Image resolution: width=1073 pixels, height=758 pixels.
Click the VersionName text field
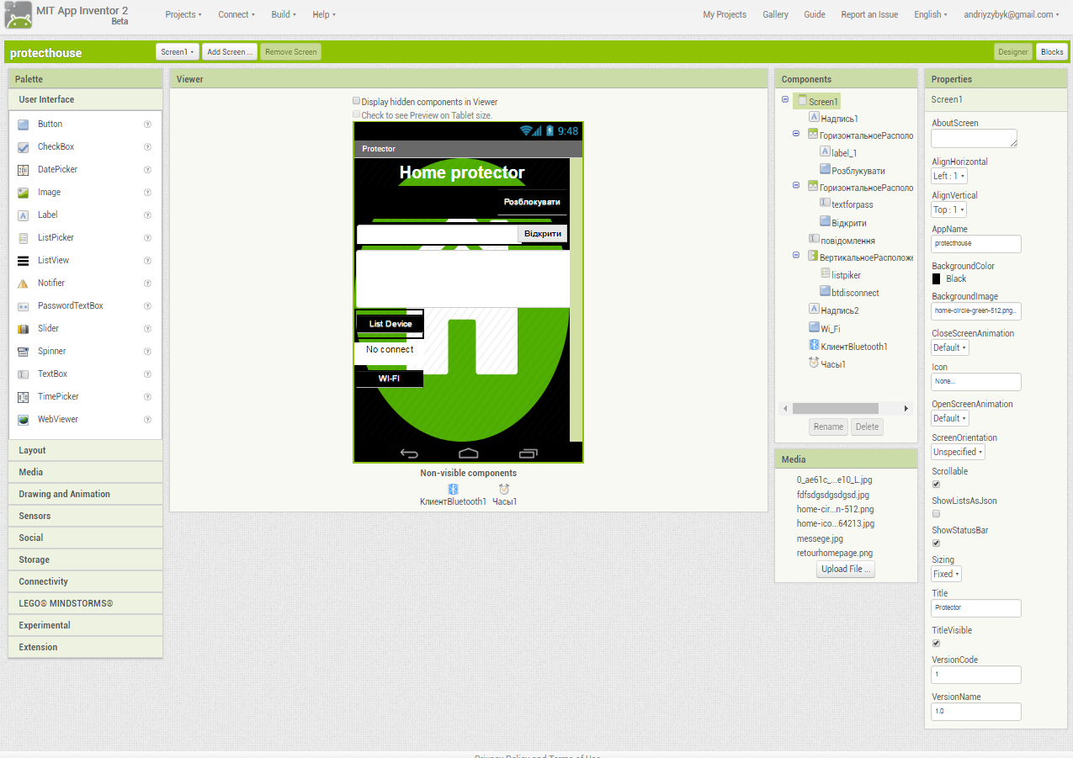tap(976, 712)
